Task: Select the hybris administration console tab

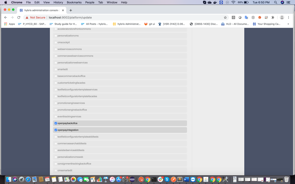Action: 41,10
